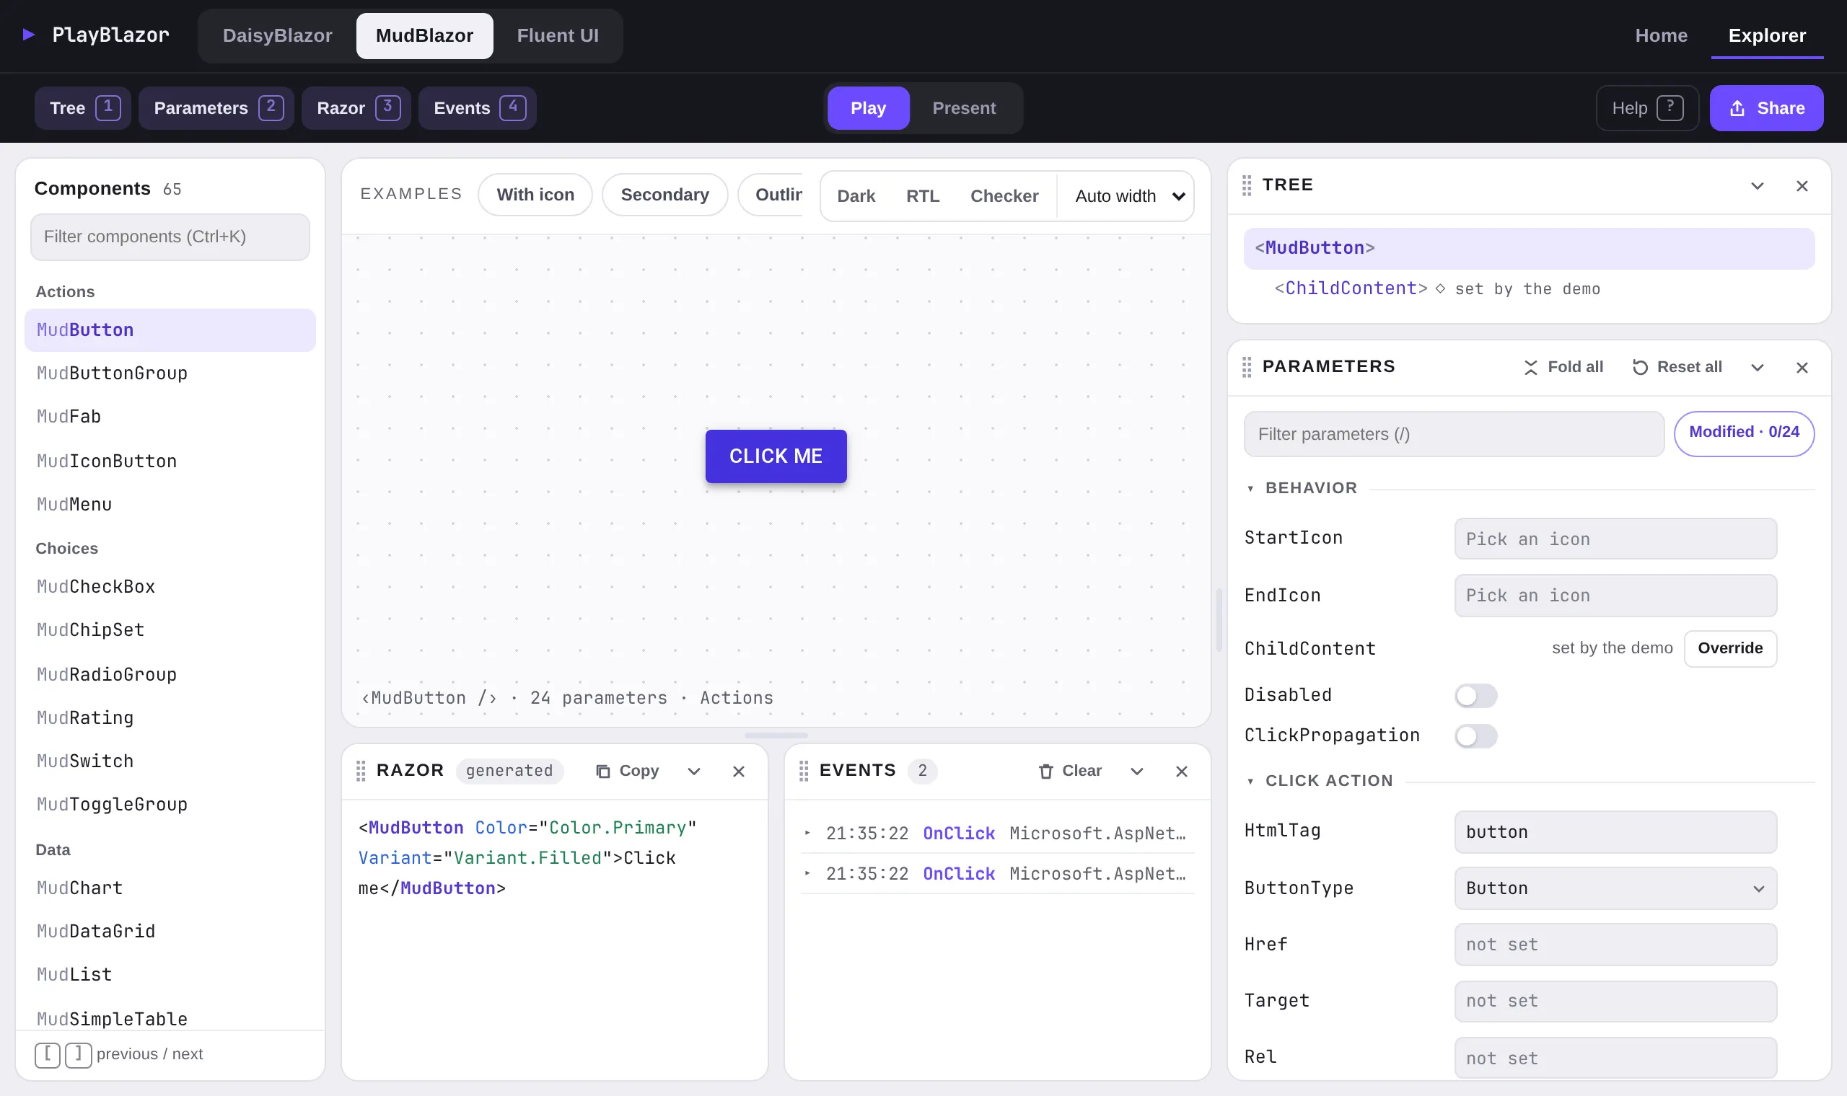This screenshot has width=1847, height=1096.
Task: Grab the Events panel drag handle
Action: 804,771
